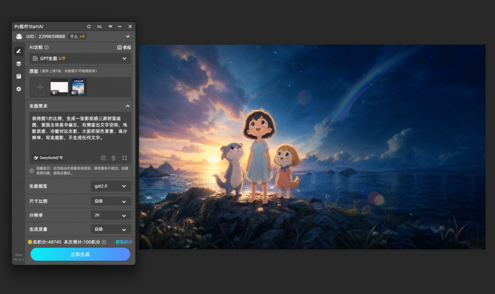Collapse the 生图需求 section

click(128, 106)
